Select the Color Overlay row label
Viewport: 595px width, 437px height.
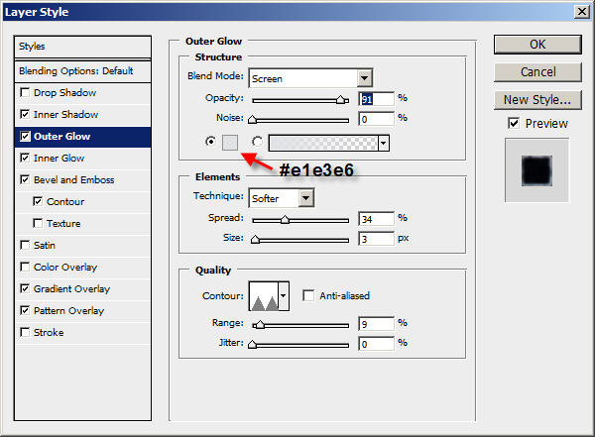coord(65,268)
